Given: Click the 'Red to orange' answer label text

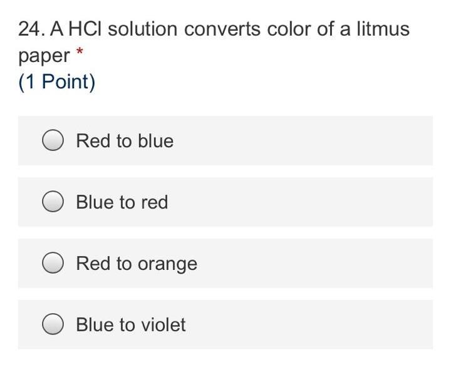Looking at the screenshot, I should [x=137, y=264].
